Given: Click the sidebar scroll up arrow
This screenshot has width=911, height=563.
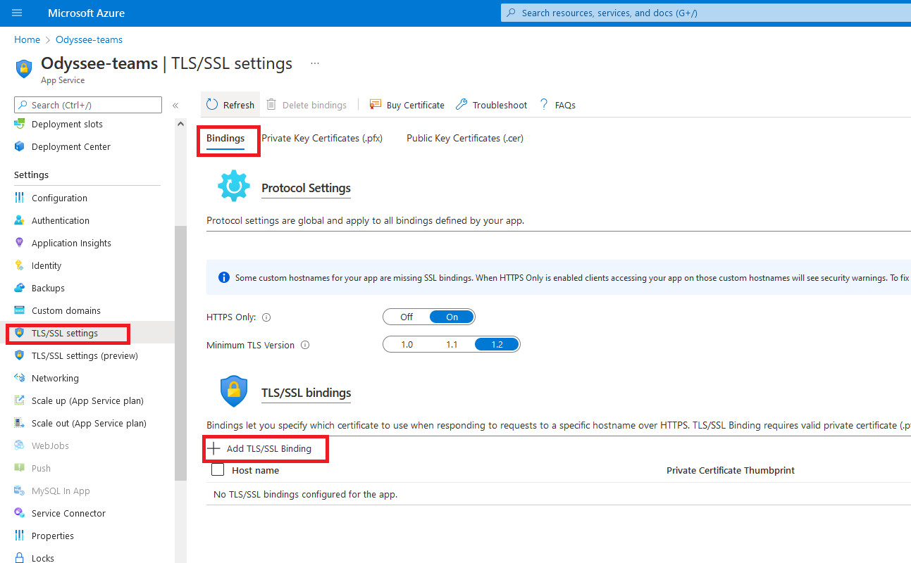Looking at the screenshot, I should (x=180, y=125).
